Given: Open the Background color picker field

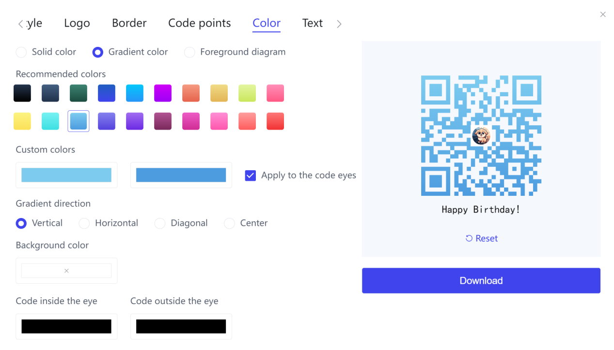Looking at the screenshot, I should click(66, 271).
